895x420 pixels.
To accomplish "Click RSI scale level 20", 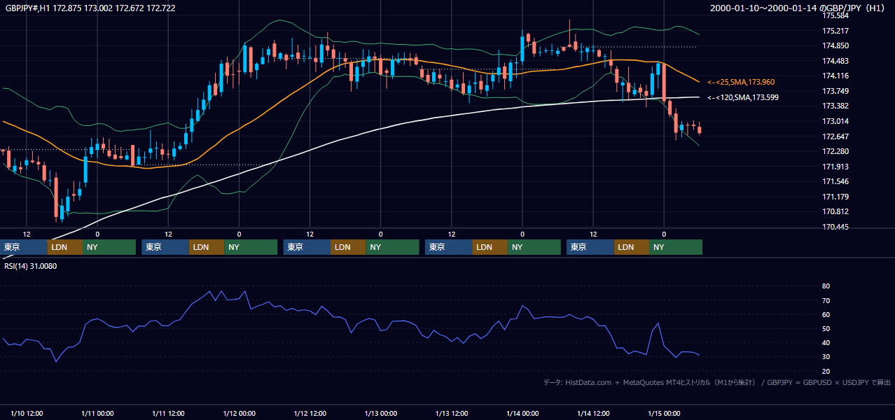I will (x=826, y=371).
